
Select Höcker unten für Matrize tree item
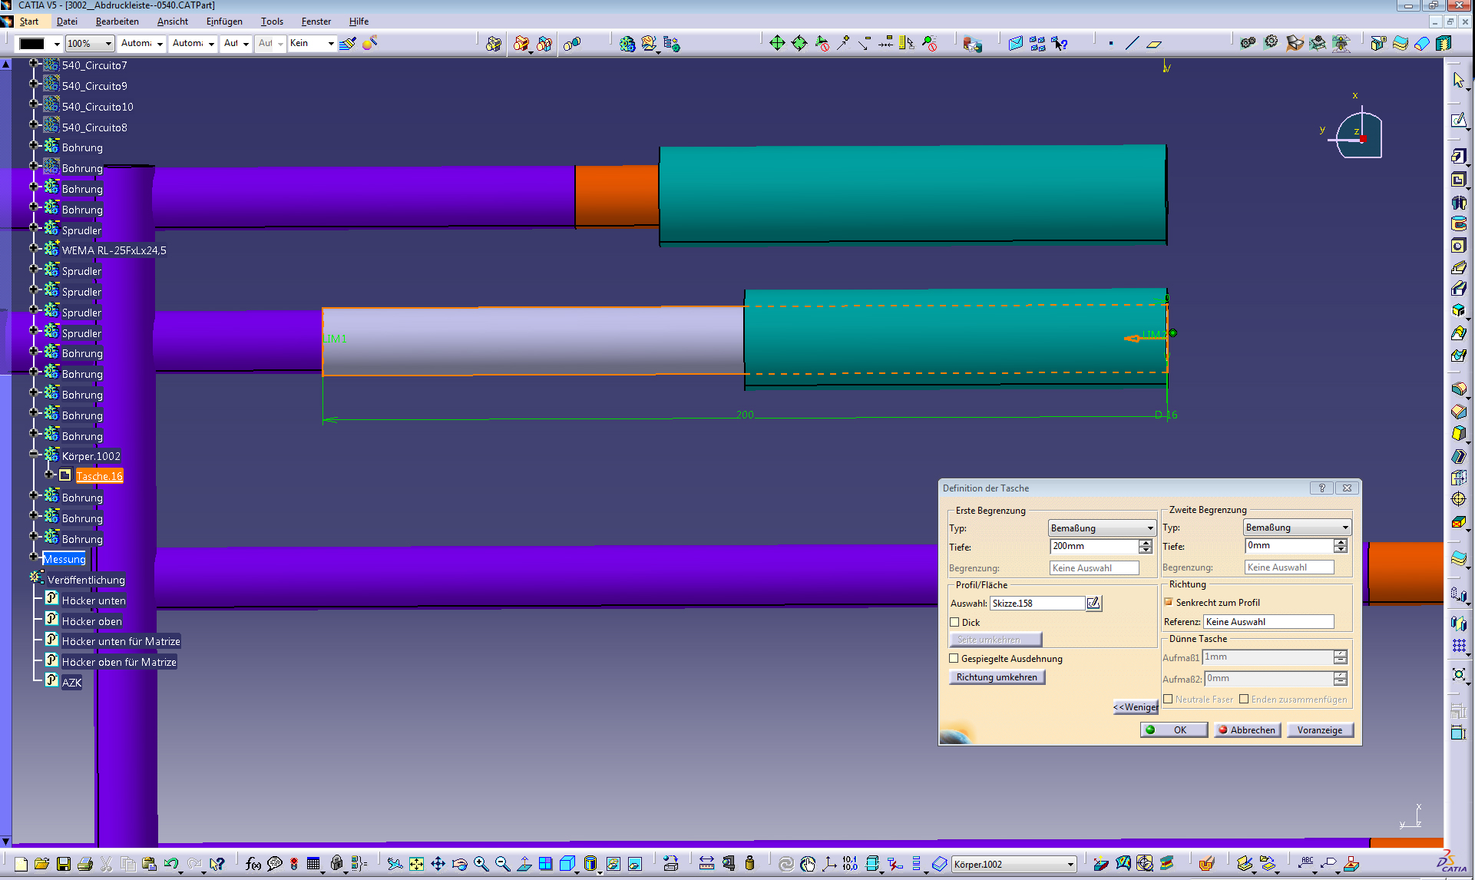pos(121,641)
